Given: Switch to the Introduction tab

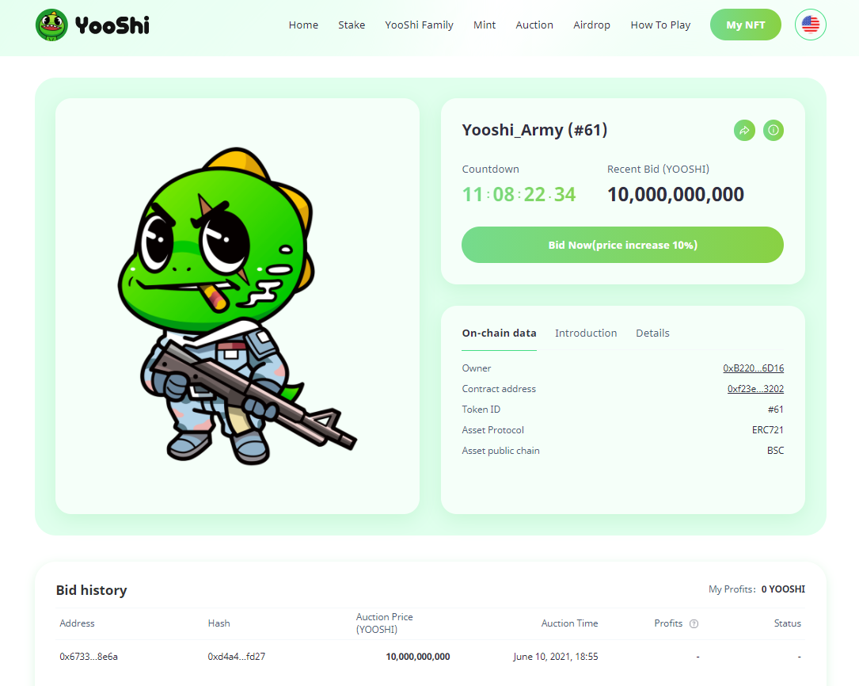Looking at the screenshot, I should click(586, 333).
